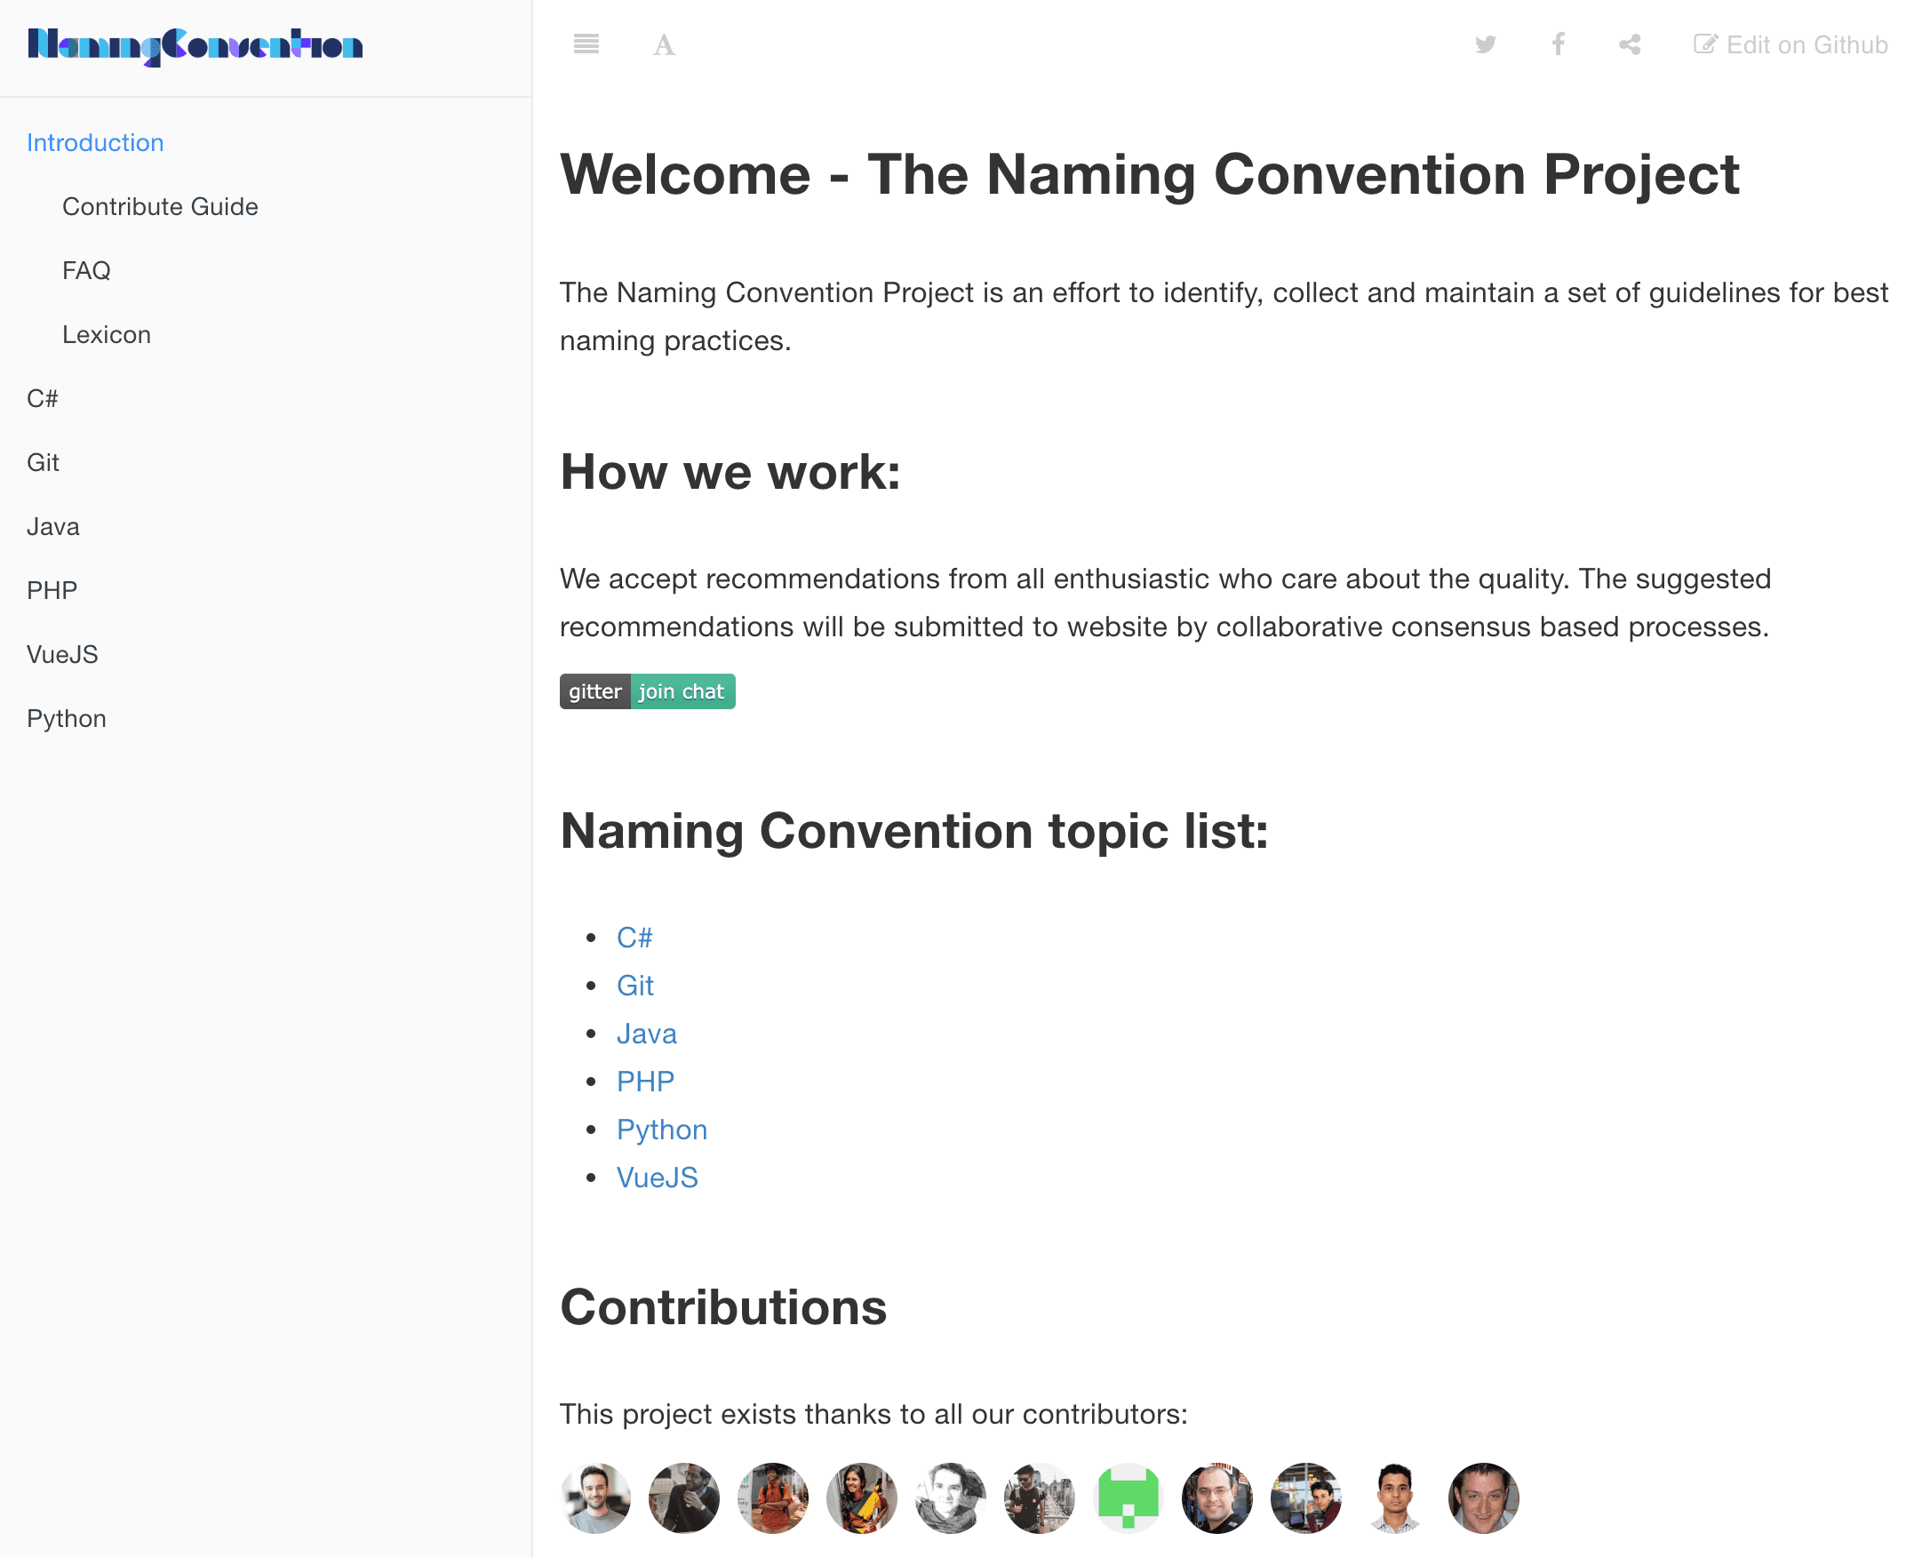This screenshot has height=1557, width=1930.
Task: Go to the FAQ sidebar page
Action: [x=86, y=270]
